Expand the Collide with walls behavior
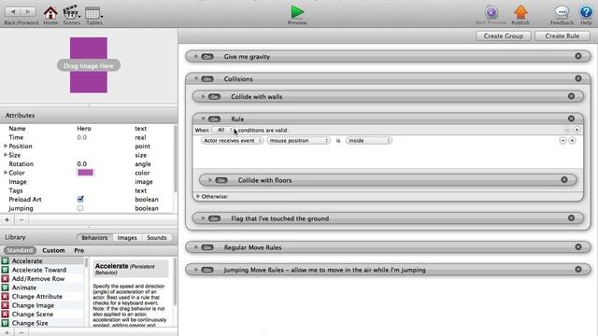 (x=204, y=97)
